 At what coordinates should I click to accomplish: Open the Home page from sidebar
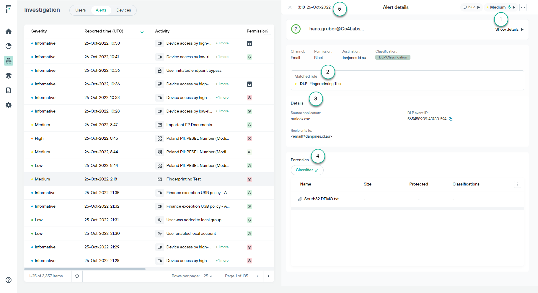[9, 31]
